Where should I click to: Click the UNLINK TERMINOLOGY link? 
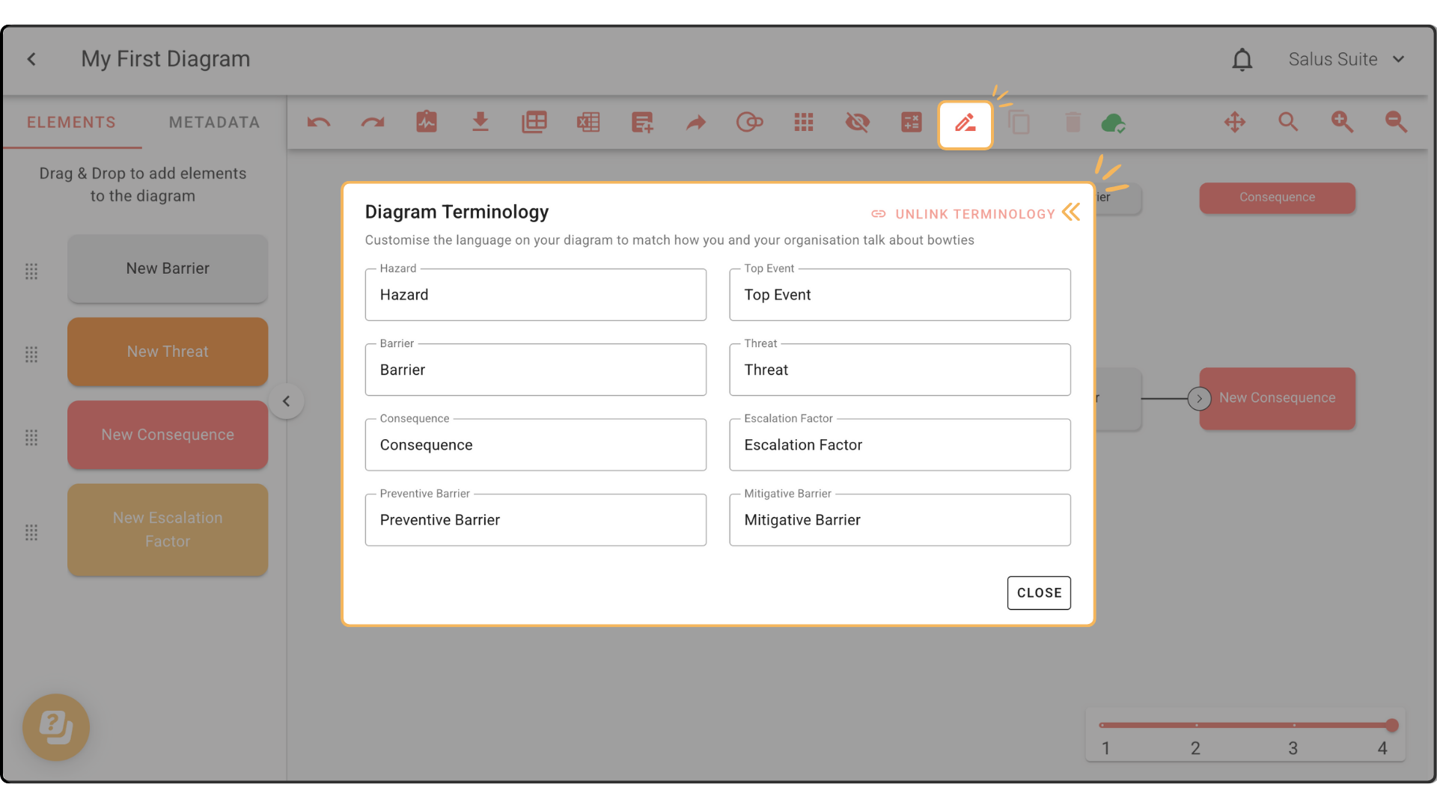click(x=964, y=215)
